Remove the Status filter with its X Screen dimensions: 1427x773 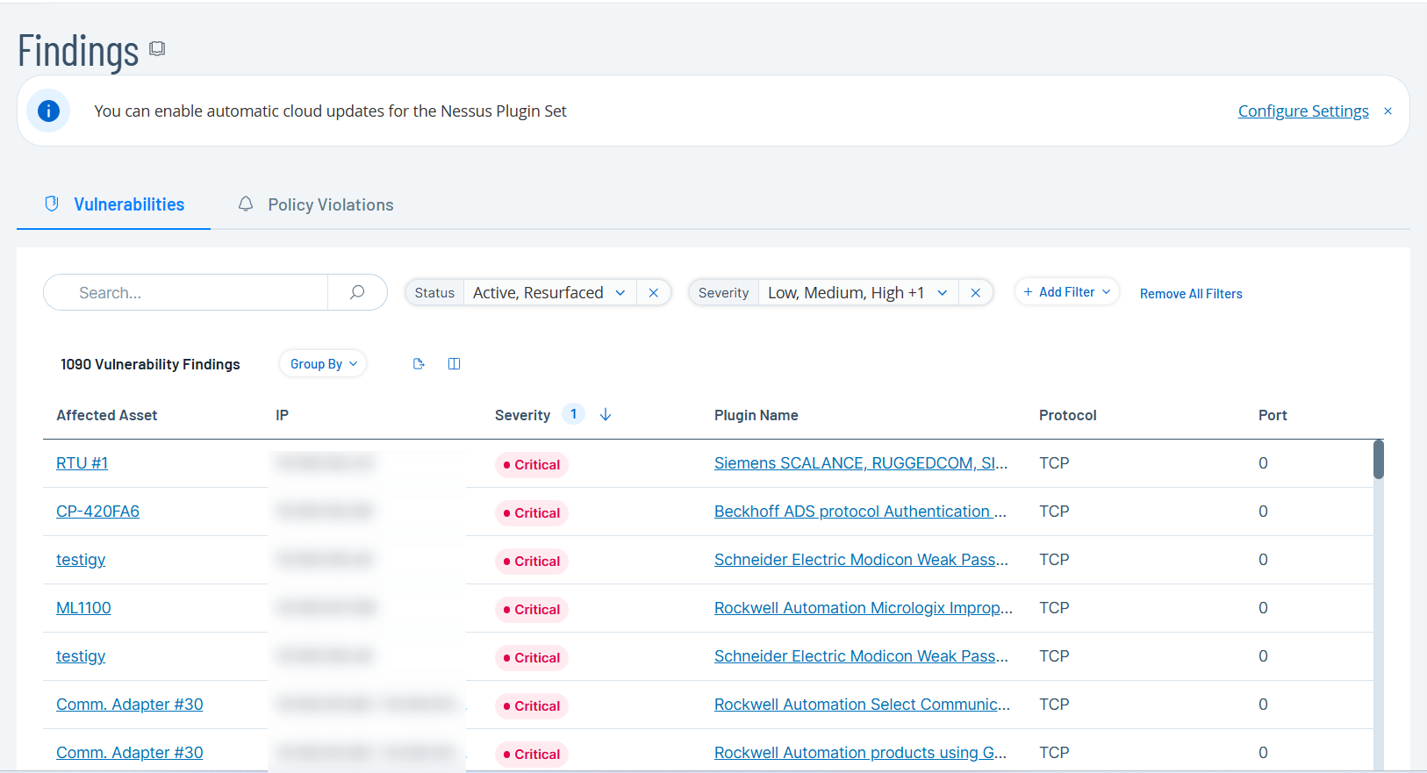(x=654, y=293)
